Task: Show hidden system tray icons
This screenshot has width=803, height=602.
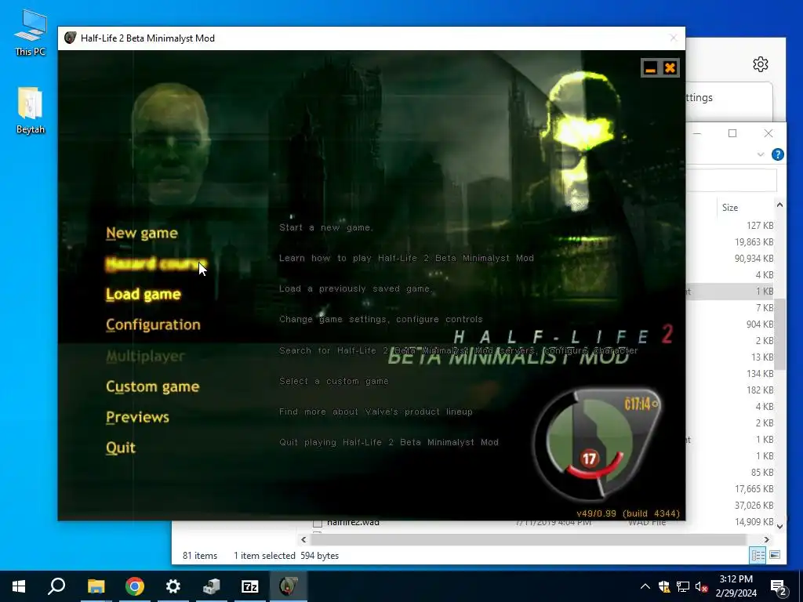Action: (x=645, y=586)
